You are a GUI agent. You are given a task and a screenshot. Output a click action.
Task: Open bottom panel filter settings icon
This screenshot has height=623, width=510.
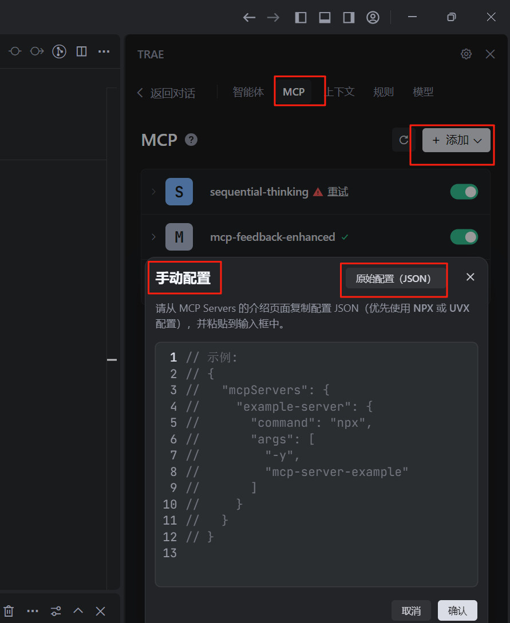(56, 611)
